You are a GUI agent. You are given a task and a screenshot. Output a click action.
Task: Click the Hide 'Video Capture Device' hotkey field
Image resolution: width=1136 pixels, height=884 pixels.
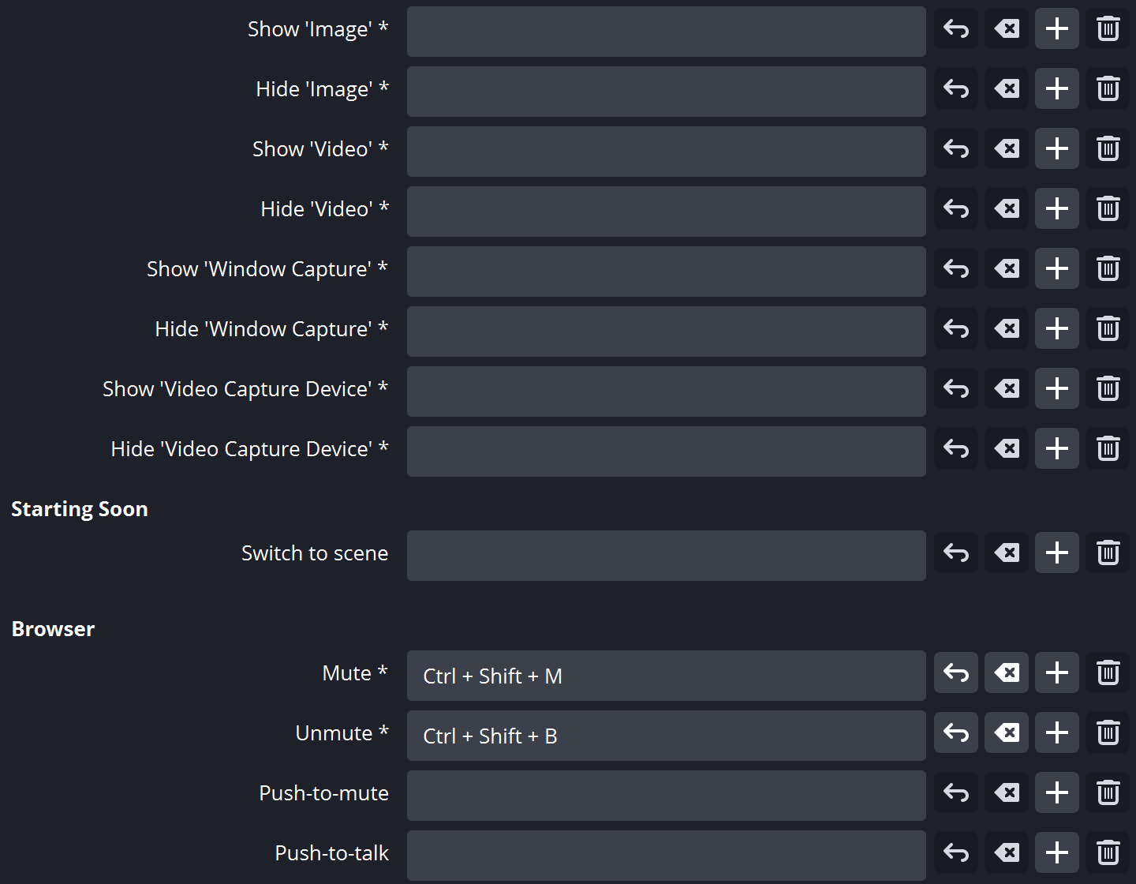[666, 451]
